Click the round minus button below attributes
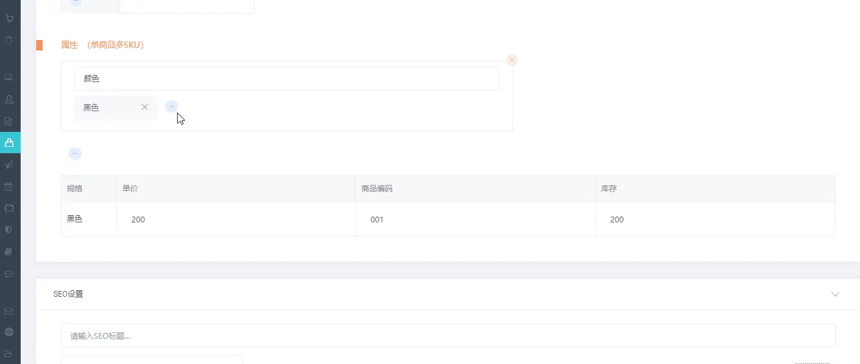Viewport: 860px width, 364px height. coord(75,154)
